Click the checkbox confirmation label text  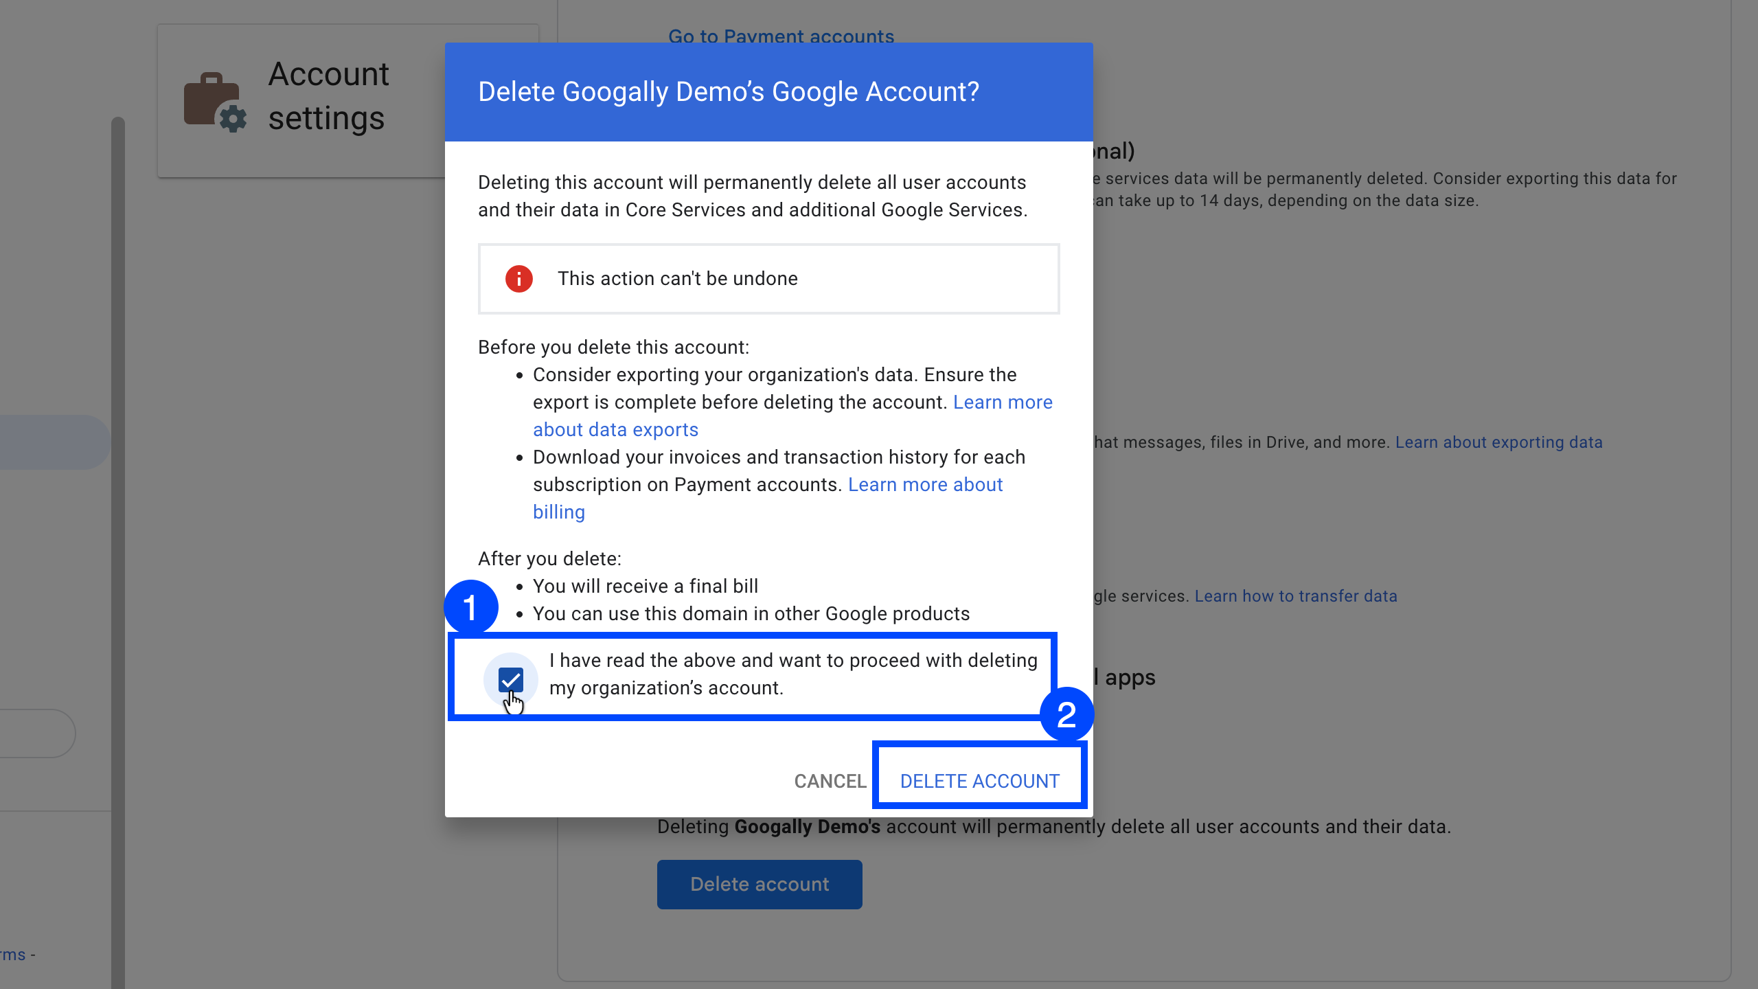792,674
